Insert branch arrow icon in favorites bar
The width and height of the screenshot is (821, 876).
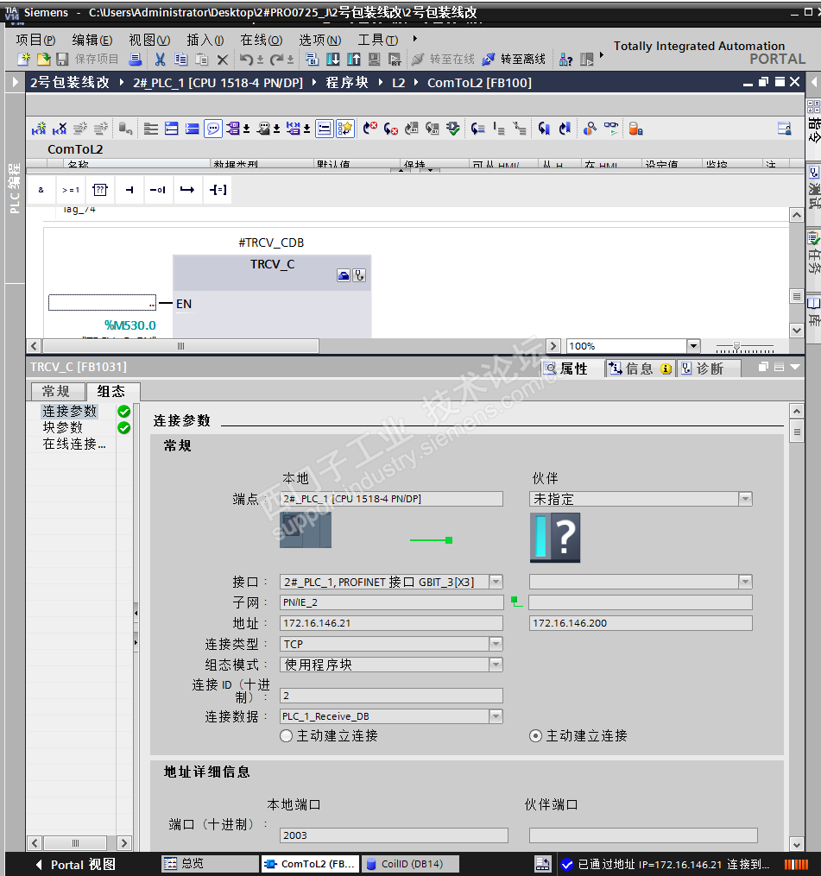coord(187,190)
